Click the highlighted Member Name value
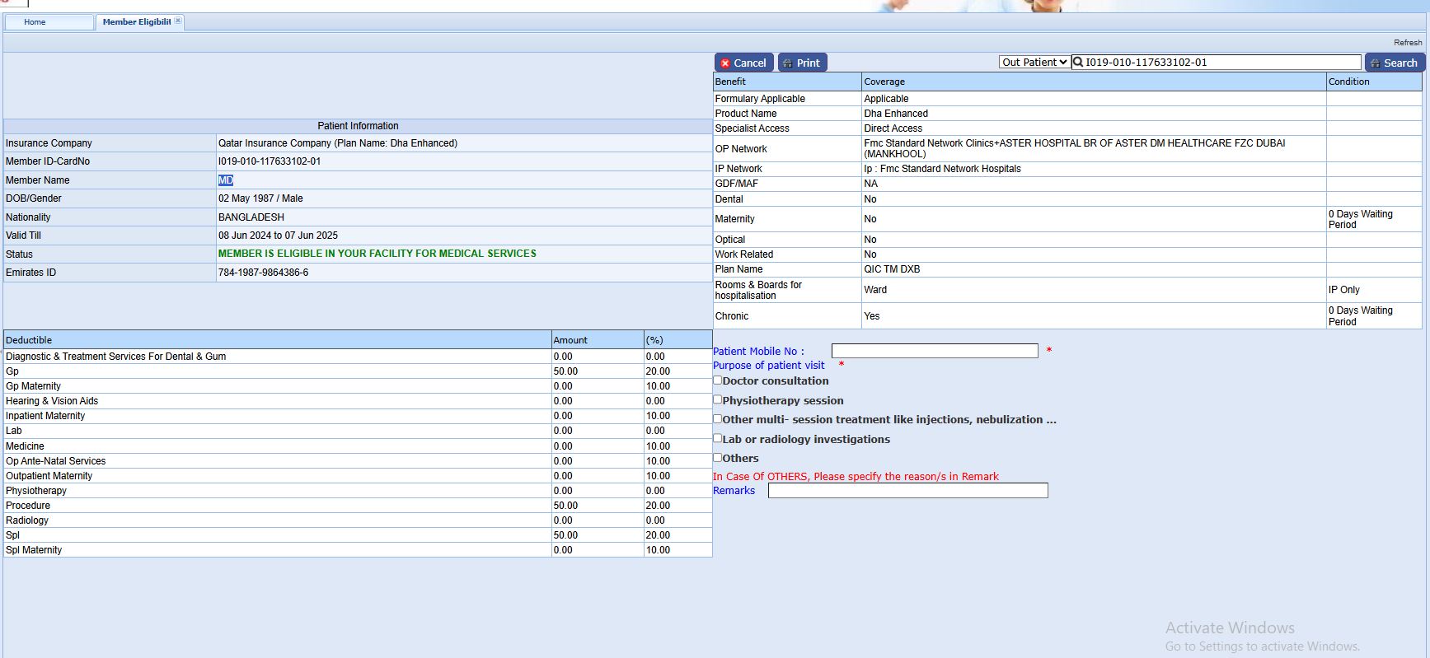This screenshot has width=1430, height=658. pos(226,180)
